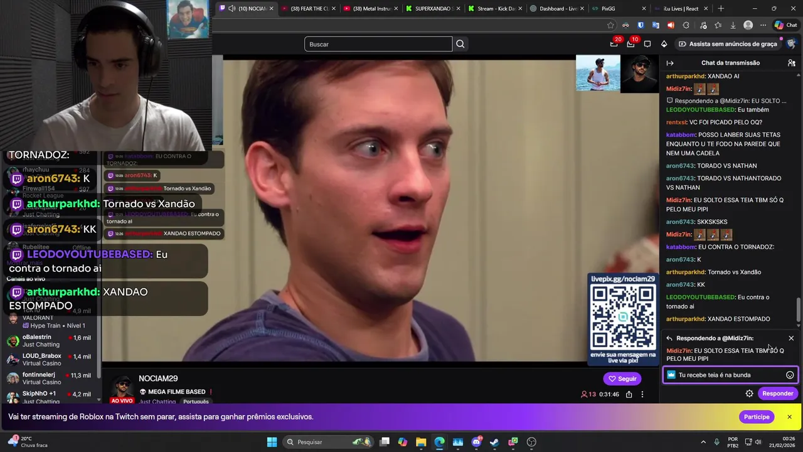The image size is (803, 452).
Task: Click the search magnifier button beside Buscar
Action: coord(460,44)
